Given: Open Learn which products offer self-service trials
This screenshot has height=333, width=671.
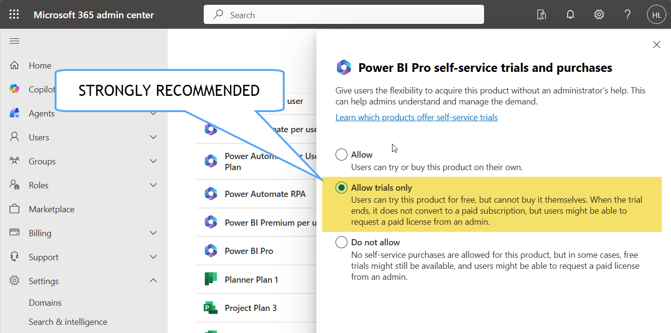Looking at the screenshot, I should [416, 117].
